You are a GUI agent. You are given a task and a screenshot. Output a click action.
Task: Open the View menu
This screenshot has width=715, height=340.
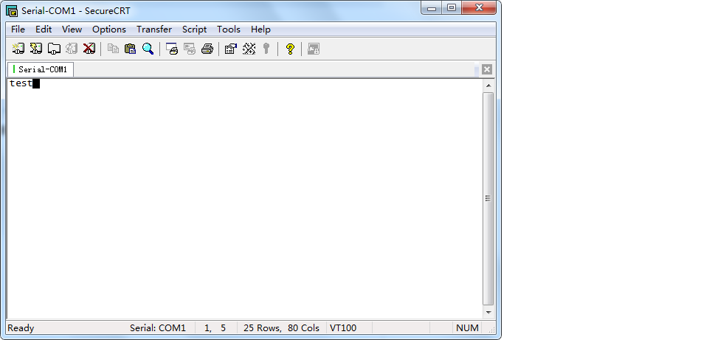coord(72,30)
